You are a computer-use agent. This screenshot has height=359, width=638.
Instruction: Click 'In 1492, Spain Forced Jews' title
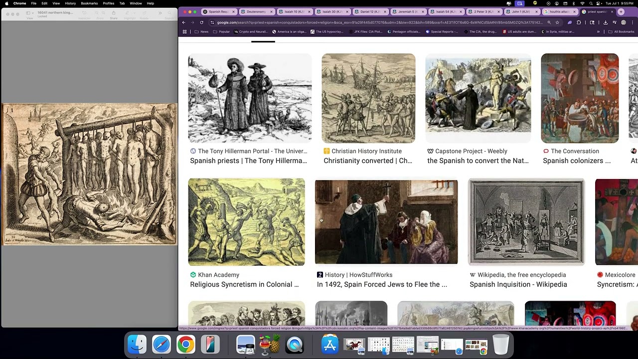382,284
